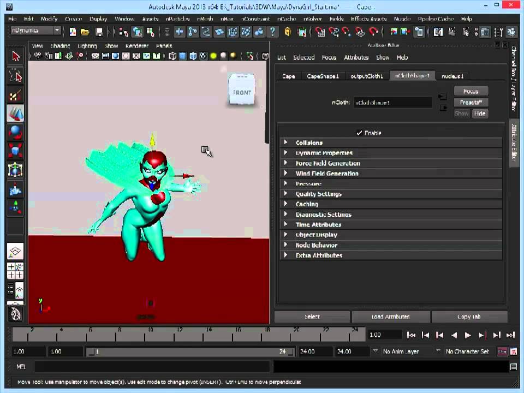Viewport: 524px width, 393px height.
Task: Select the Universal Manipulator tool
Action: [15, 170]
